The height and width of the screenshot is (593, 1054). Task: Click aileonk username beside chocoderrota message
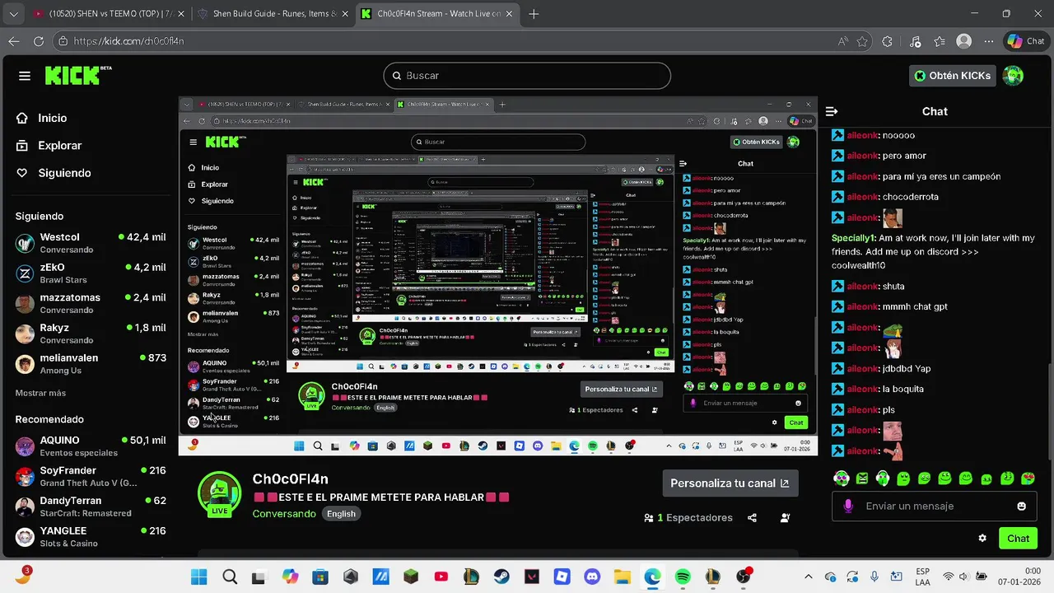(862, 197)
